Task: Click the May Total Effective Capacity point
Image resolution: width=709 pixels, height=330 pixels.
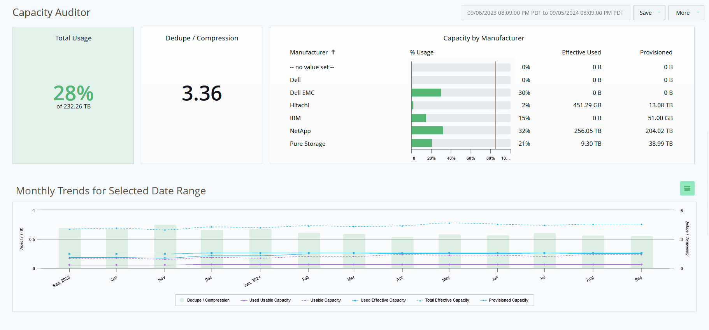Action: 449,223
